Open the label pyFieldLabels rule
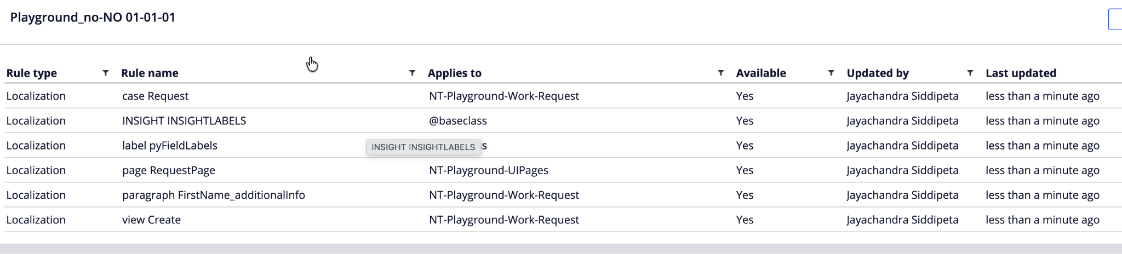Image resolution: width=1122 pixels, height=254 pixels. tap(170, 146)
